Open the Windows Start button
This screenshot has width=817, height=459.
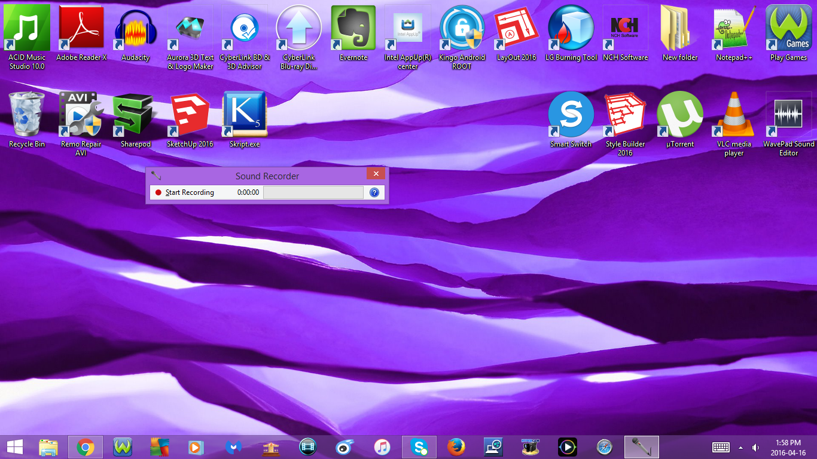point(15,446)
